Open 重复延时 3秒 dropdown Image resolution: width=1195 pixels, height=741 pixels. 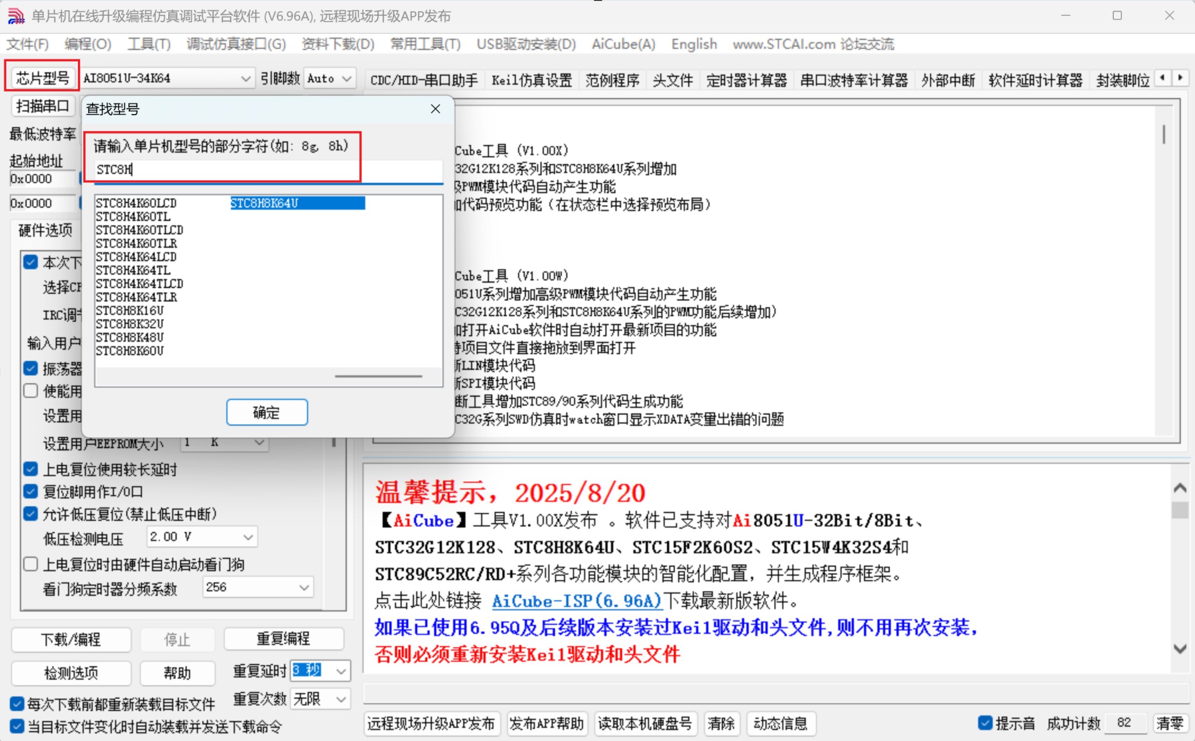[x=341, y=671]
